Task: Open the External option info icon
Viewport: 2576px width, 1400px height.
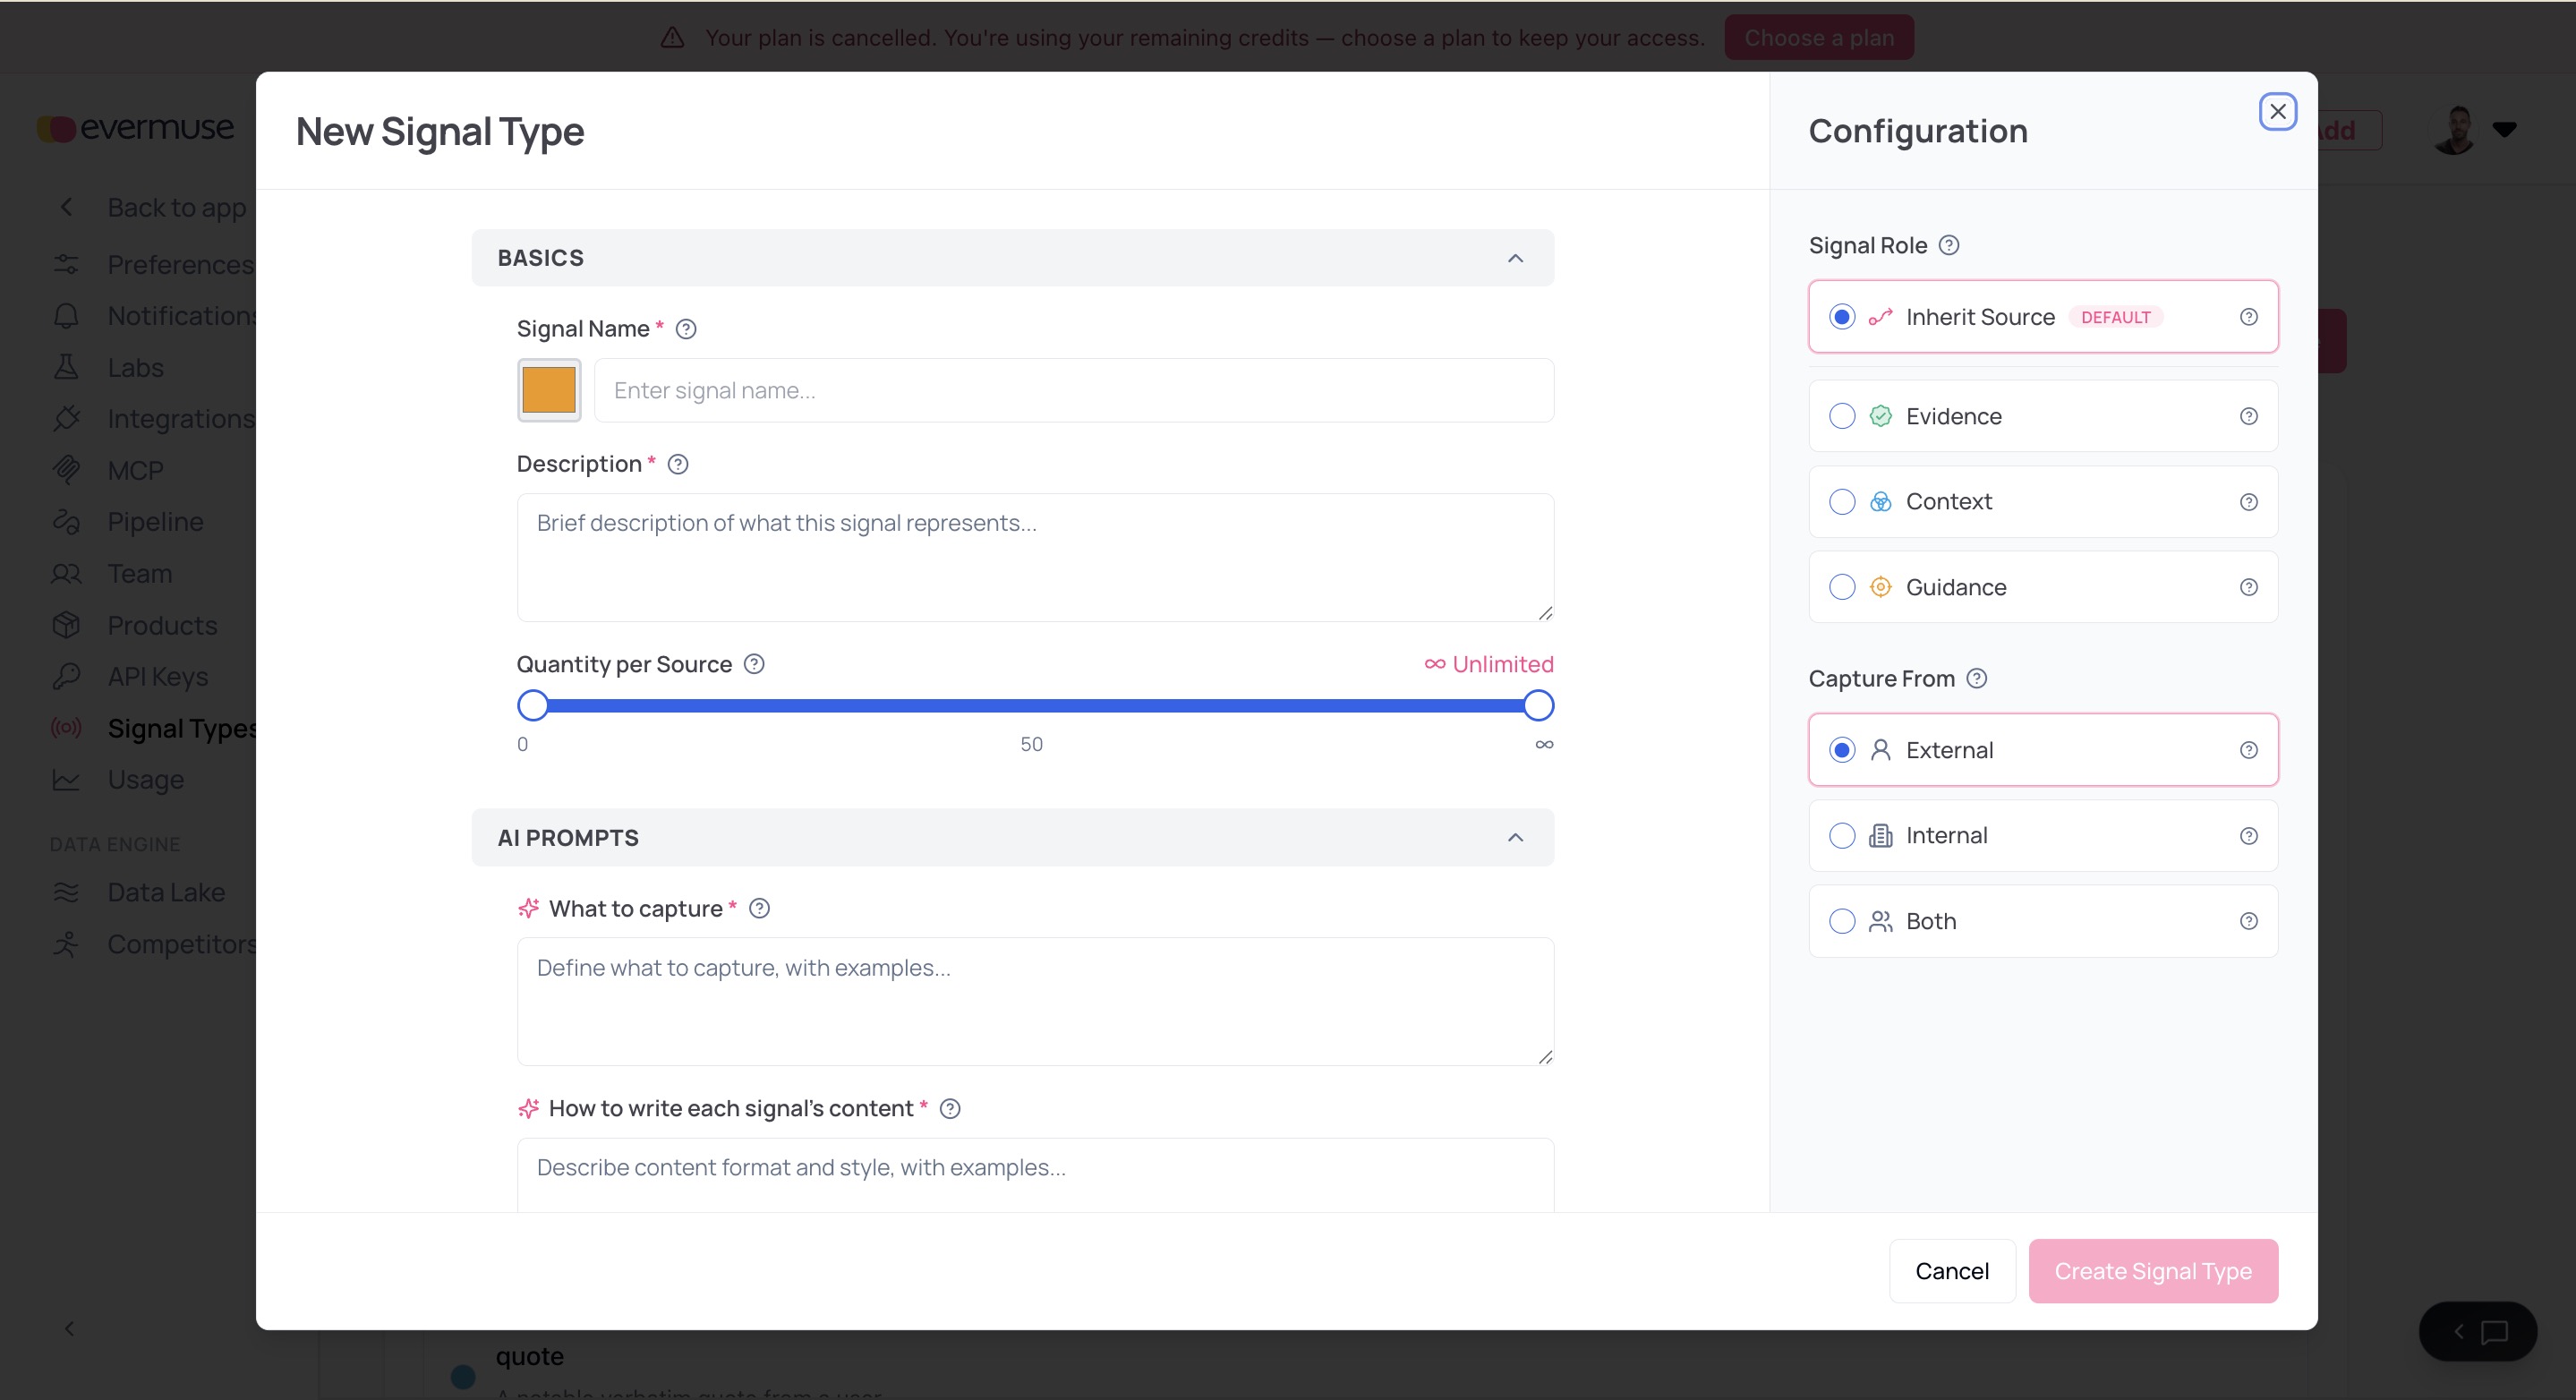Action: [x=2249, y=750]
